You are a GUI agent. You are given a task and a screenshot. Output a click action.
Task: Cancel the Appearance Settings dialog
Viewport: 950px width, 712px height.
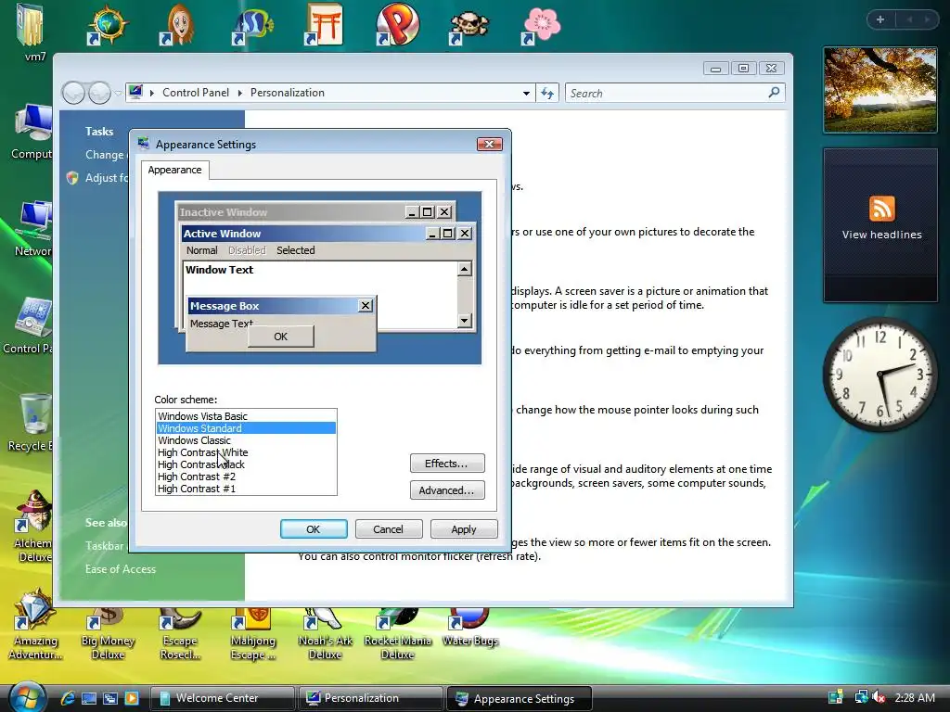pyautogui.click(x=388, y=529)
